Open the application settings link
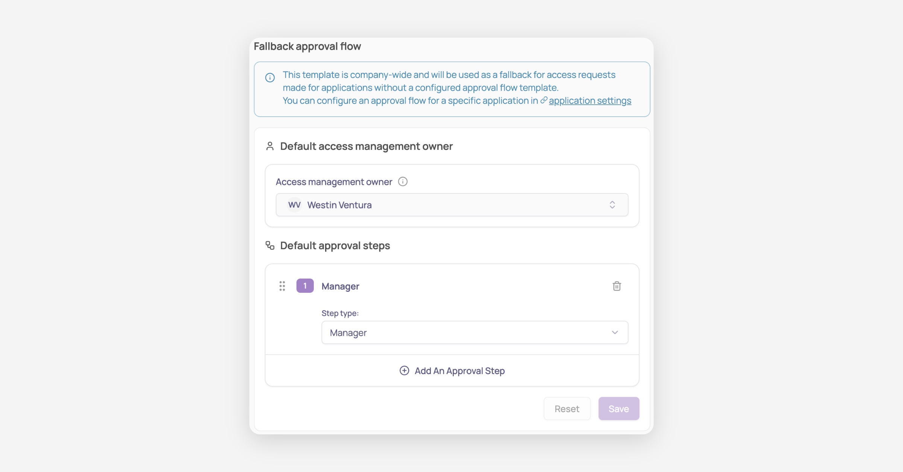Screen dimensions: 903x472 coord(590,101)
